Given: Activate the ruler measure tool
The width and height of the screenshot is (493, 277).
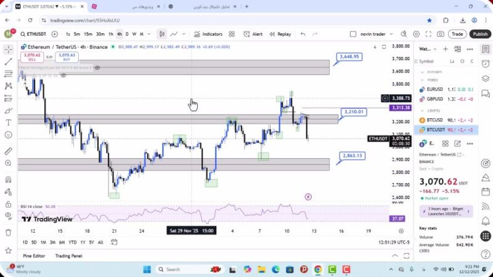Looking at the screenshot, I should coord(8,151).
